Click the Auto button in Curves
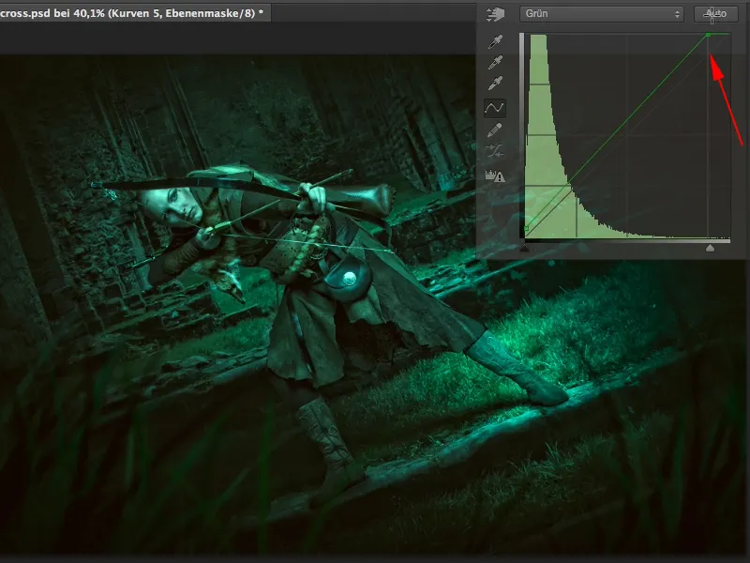 [x=715, y=14]
